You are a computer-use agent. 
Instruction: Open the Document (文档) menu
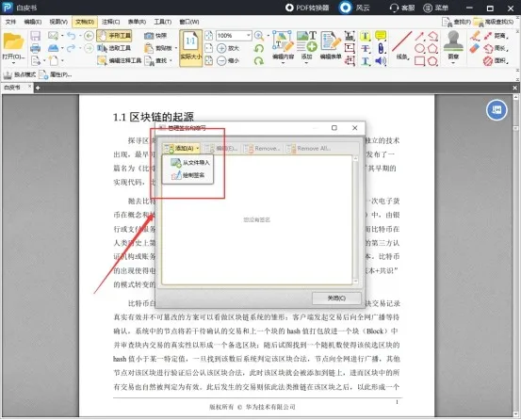85,22
